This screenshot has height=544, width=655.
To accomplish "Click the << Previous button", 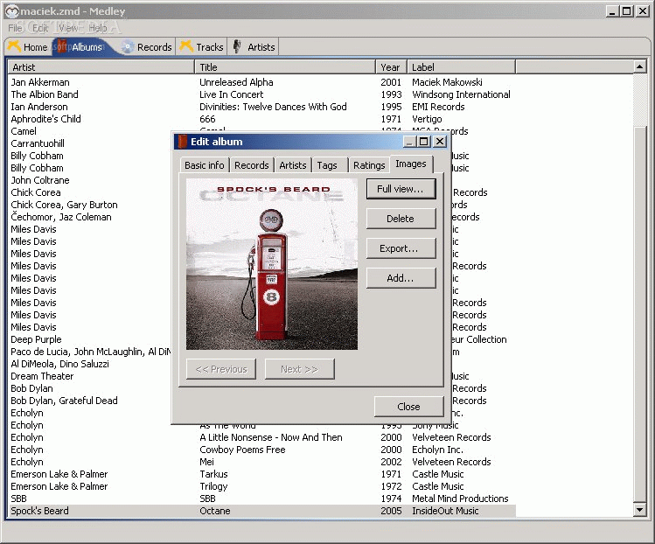I will click(221, 369).
